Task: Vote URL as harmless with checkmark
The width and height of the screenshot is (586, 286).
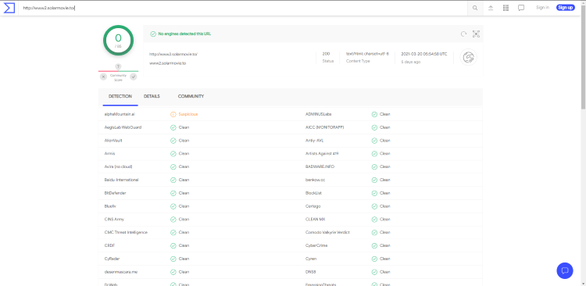Action: pyautogui.click(x=134, y=77)
